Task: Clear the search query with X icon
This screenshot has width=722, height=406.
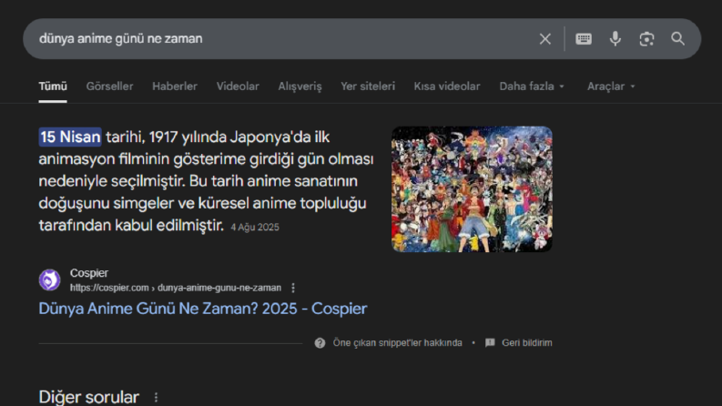Action: 545,39
